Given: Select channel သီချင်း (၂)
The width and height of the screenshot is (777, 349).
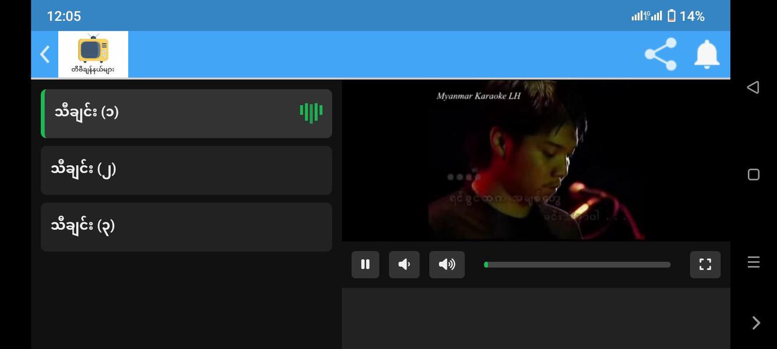Looking at the screenshot, I should point(186,170).
